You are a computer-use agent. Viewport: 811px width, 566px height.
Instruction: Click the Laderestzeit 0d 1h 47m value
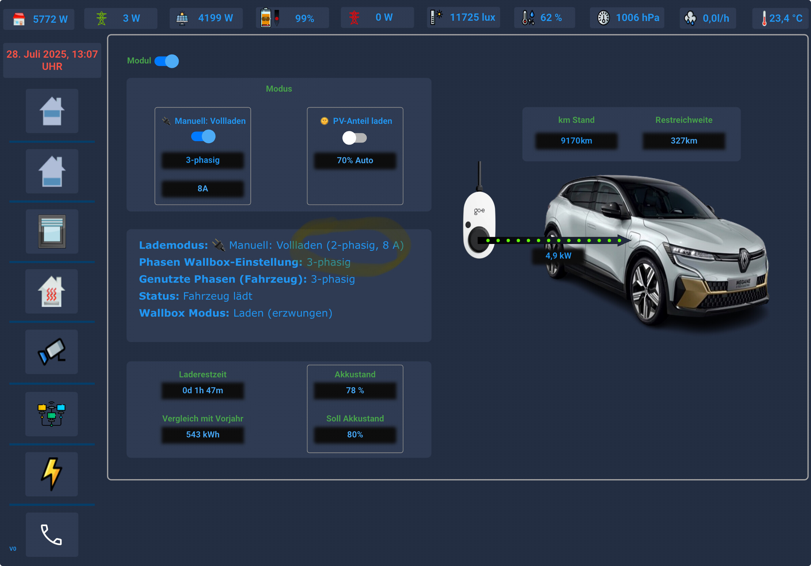click(x=203, y=391)
